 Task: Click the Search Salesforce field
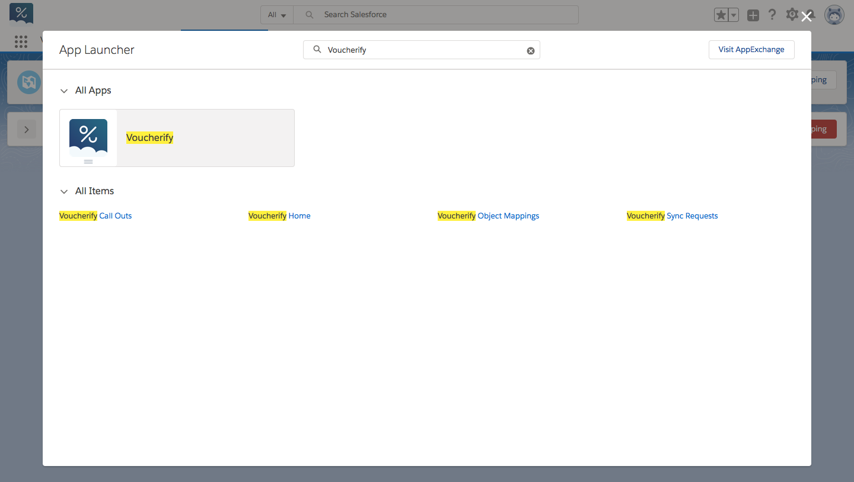point(436,15)
